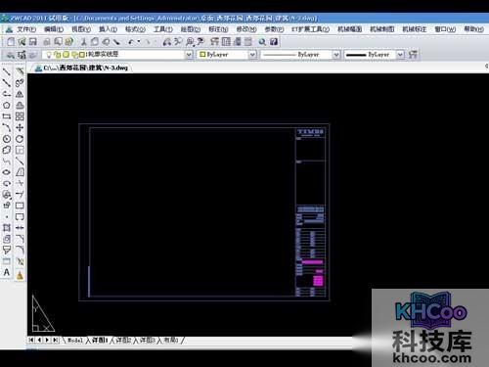This screenshot has height=367, width=489.
Task: Click the magenta block in title block
Action: [318, 281]
